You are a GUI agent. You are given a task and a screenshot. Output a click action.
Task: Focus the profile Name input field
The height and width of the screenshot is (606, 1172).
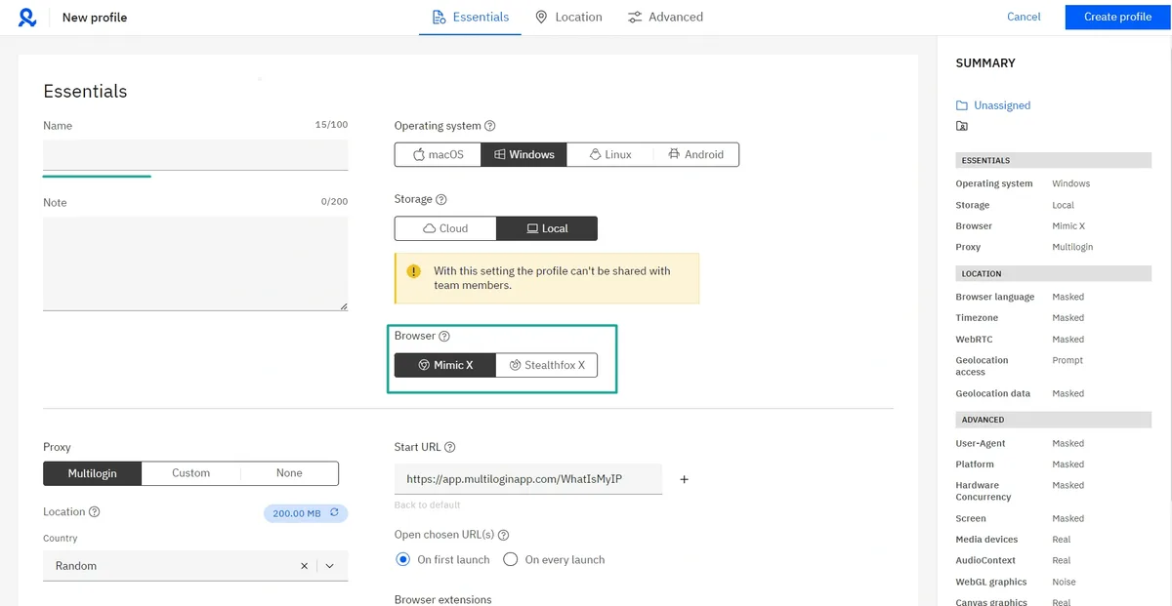195,155
